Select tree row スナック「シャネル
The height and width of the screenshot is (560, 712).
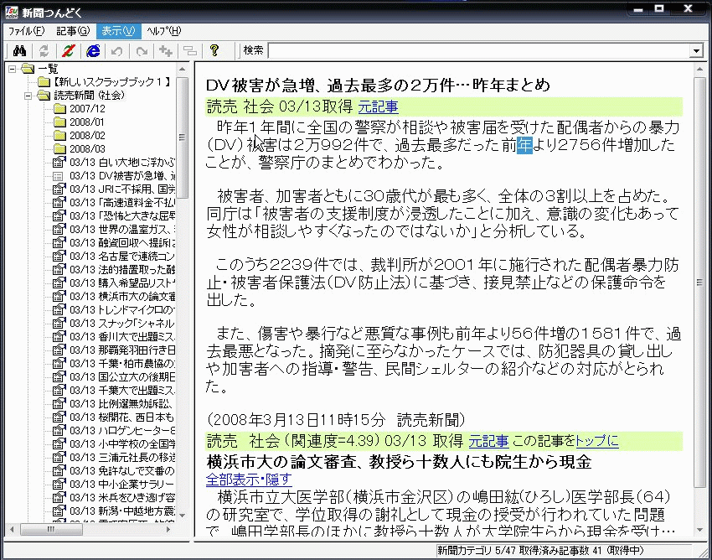[x=122, y=324]
